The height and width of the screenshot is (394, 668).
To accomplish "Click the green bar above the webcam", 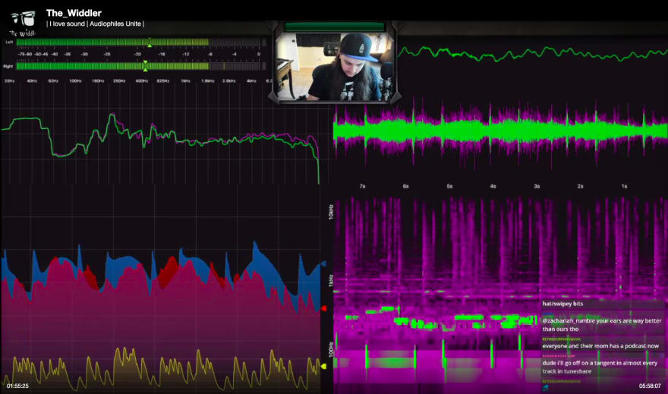I will pyautogui.click(x=335, y=27).
